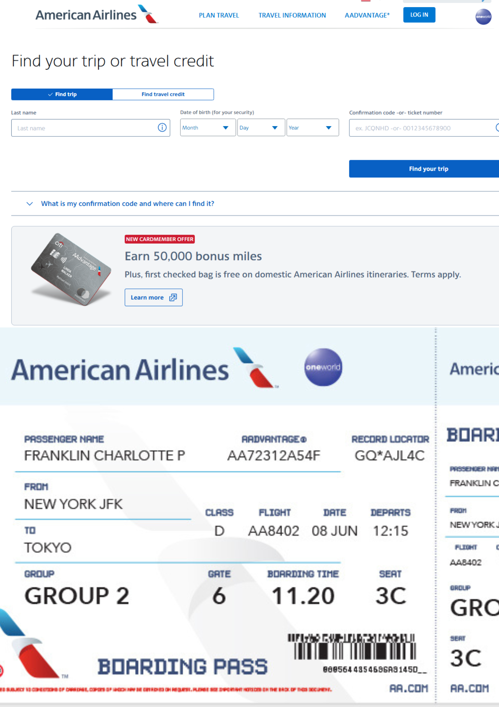
Task: Click the Last name info icon
Action: tap(162, 128)
